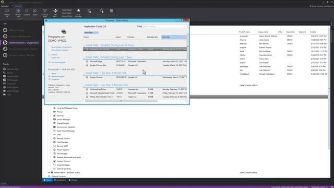Select the selected Notepad++ program row
The width and height of the screenshot is (334, 188).
[x=135, y=49]
